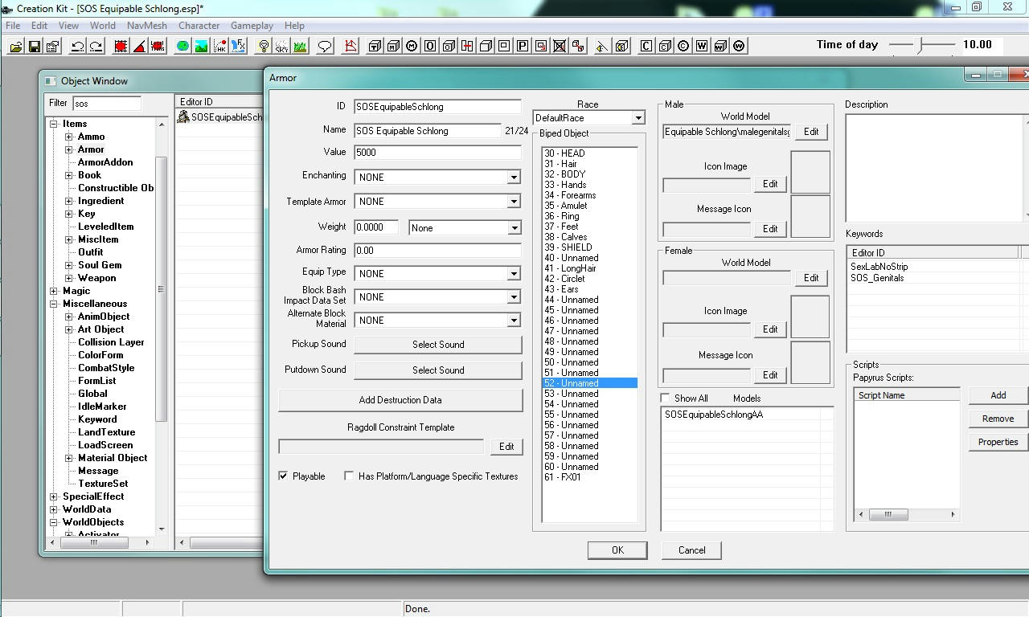This screenshot has height=617, width=1029.
Task: Click Select Sound for Pickup Sound
Action: point(438,345)
